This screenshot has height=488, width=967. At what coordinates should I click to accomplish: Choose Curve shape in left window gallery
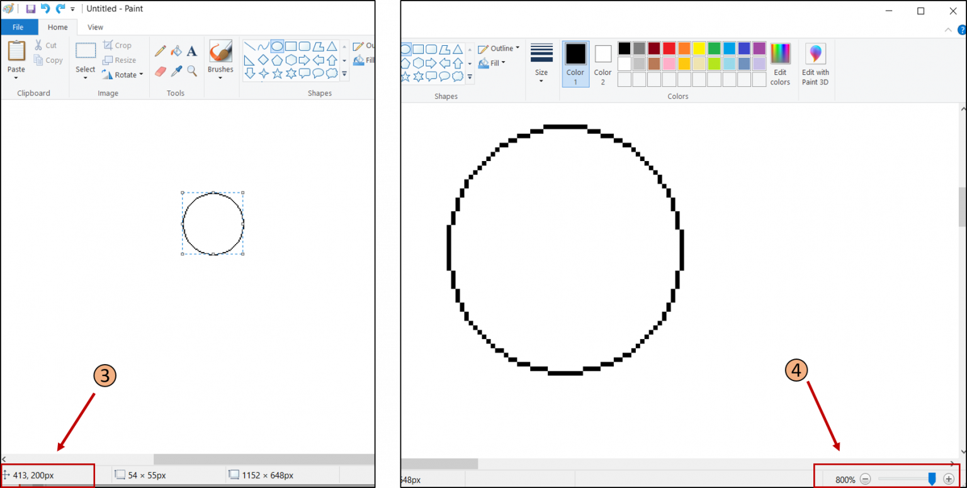coord(264,47)
